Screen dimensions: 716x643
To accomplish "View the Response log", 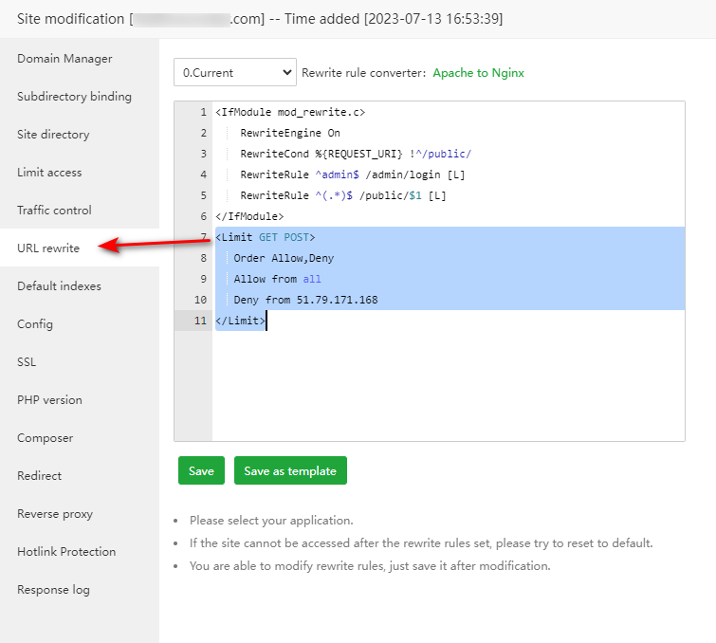I will 53,590.
